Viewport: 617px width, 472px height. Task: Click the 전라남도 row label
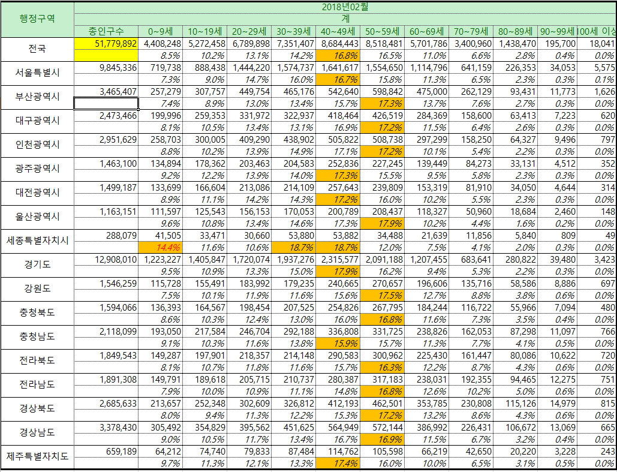37,386
